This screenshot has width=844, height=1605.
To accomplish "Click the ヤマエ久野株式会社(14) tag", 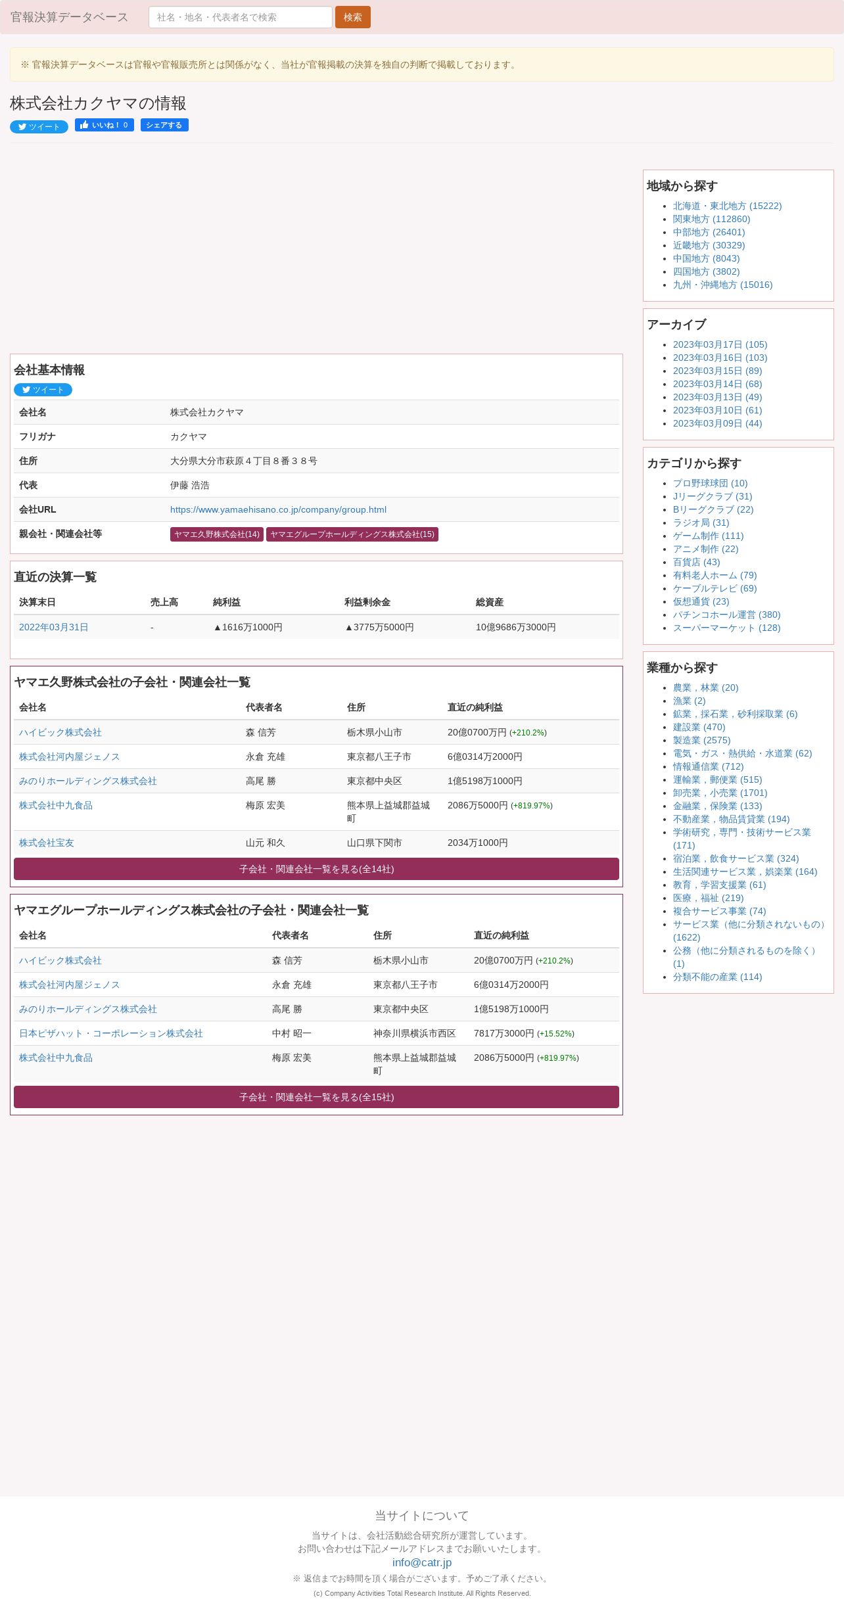I will (217, 534).
